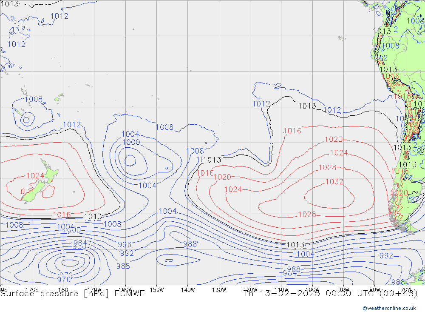Open the weatheronline.co.uk copyright link
Image resolution: width=425 pixels, height=312 pixels.
(389, 308)
